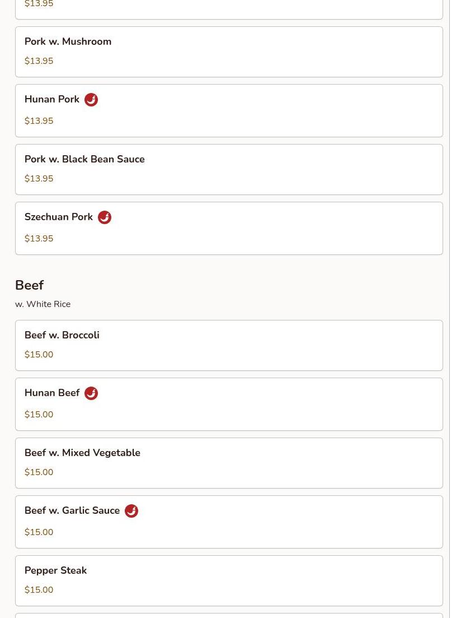Screen dimensions: 461x618
Task: Click the chili icon beside Hunan Beef
Action: click(91, 393)
